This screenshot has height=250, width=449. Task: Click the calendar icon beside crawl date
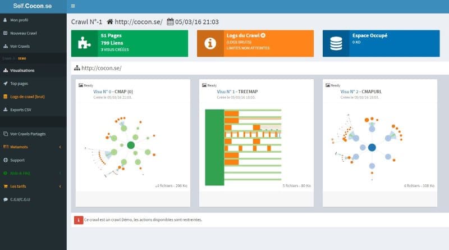point(171,22)
